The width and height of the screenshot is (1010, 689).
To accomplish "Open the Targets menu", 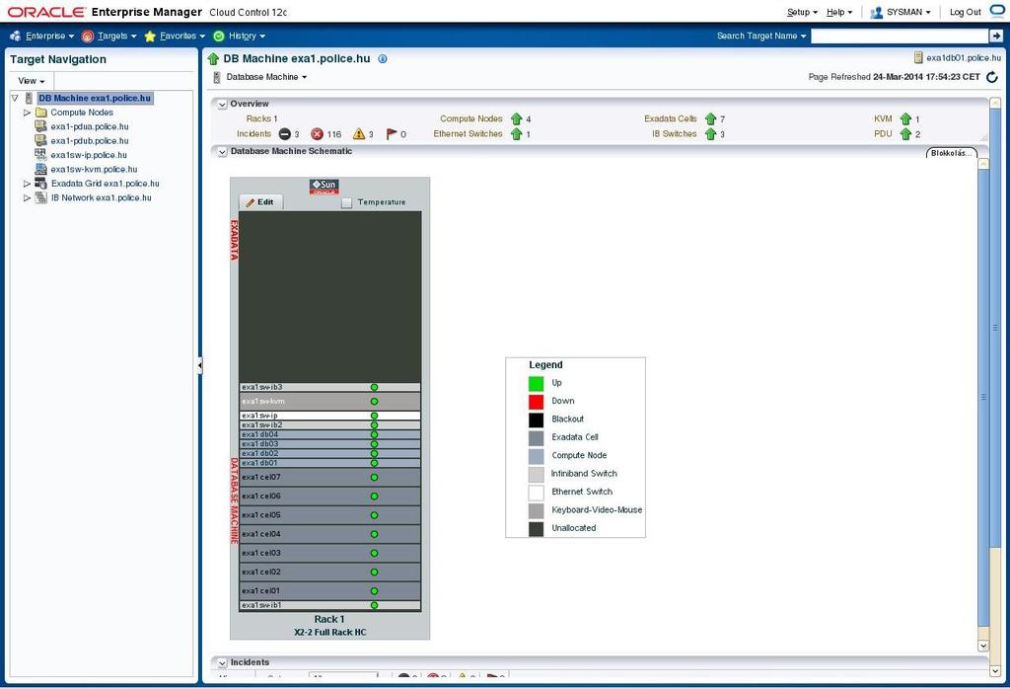I will tap(109, 37).
